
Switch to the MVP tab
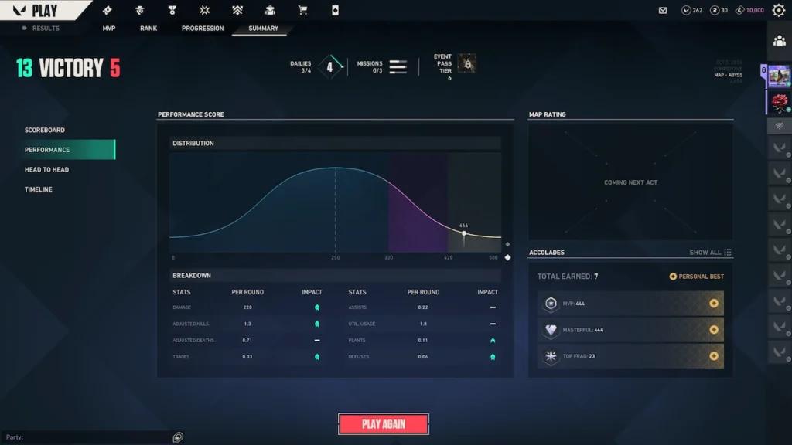coord(109,29)
